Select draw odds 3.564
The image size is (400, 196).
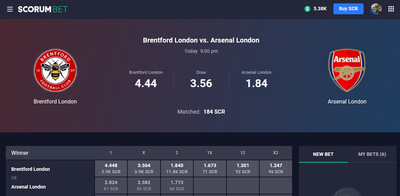click(x=144, y=168)
